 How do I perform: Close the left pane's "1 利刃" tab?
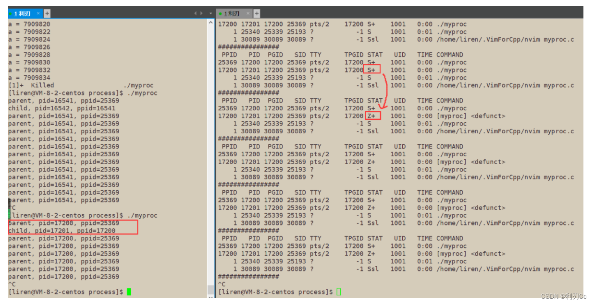(38, 13)
